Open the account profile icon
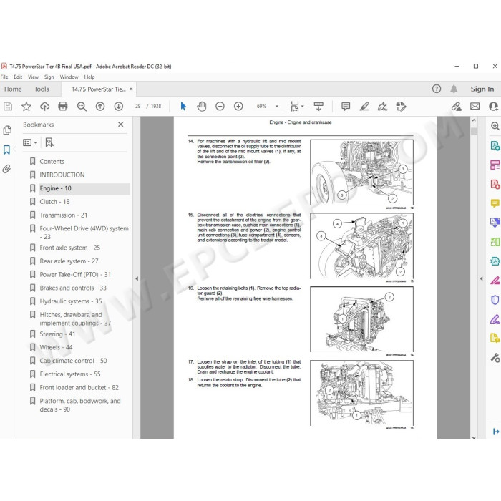This screenshot has height=501, width=501. pyautogui.click(x=494, y=106)
